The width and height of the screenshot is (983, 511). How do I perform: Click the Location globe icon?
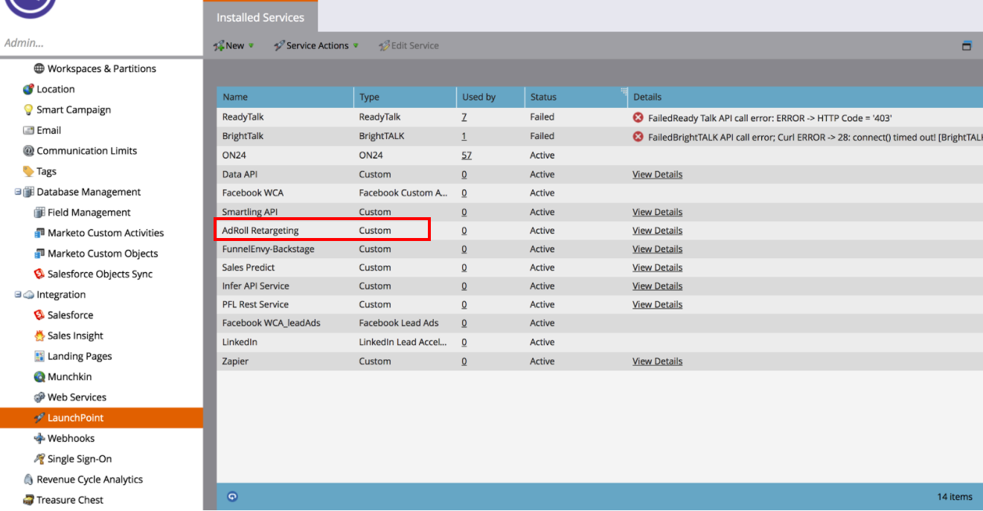point(28,89)
